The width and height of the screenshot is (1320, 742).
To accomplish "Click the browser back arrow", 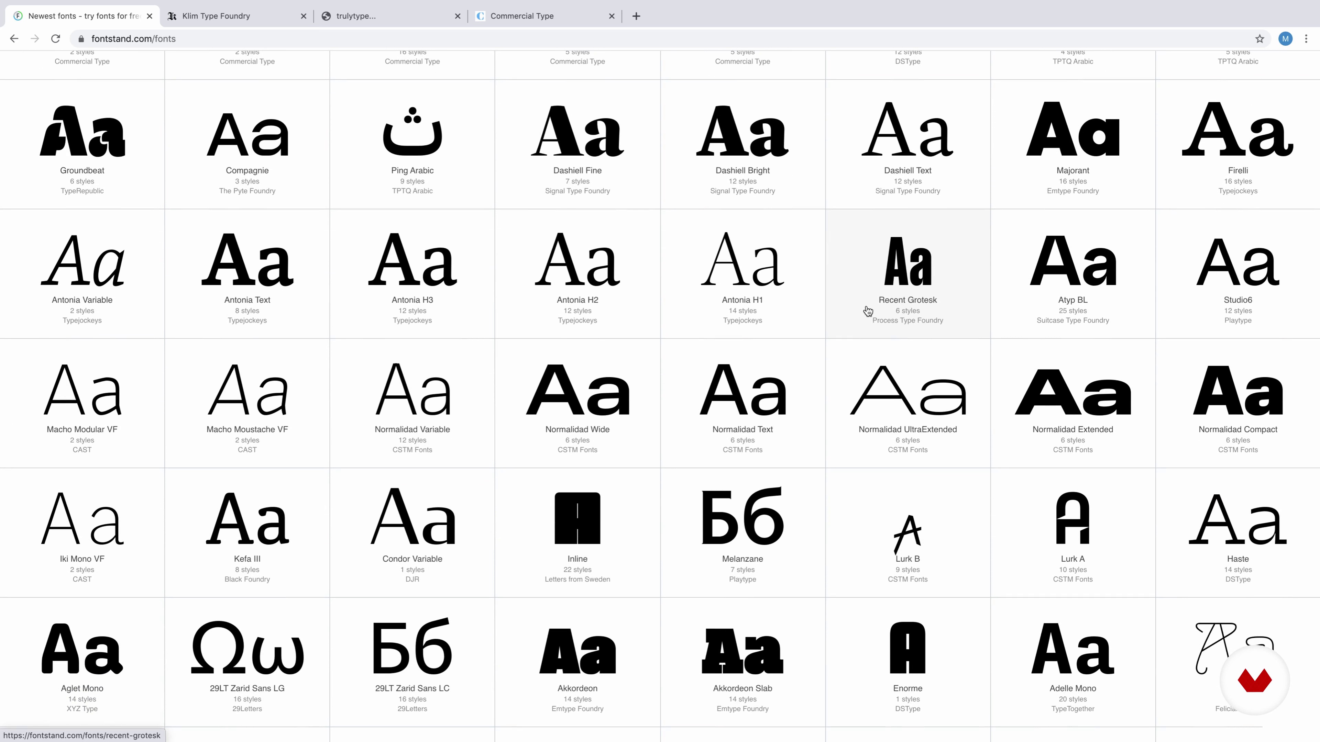I will click(x=14, y=38).
